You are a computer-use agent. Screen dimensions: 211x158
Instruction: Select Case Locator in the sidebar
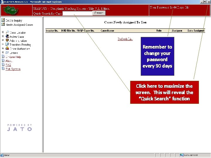[x=18, y=33]
